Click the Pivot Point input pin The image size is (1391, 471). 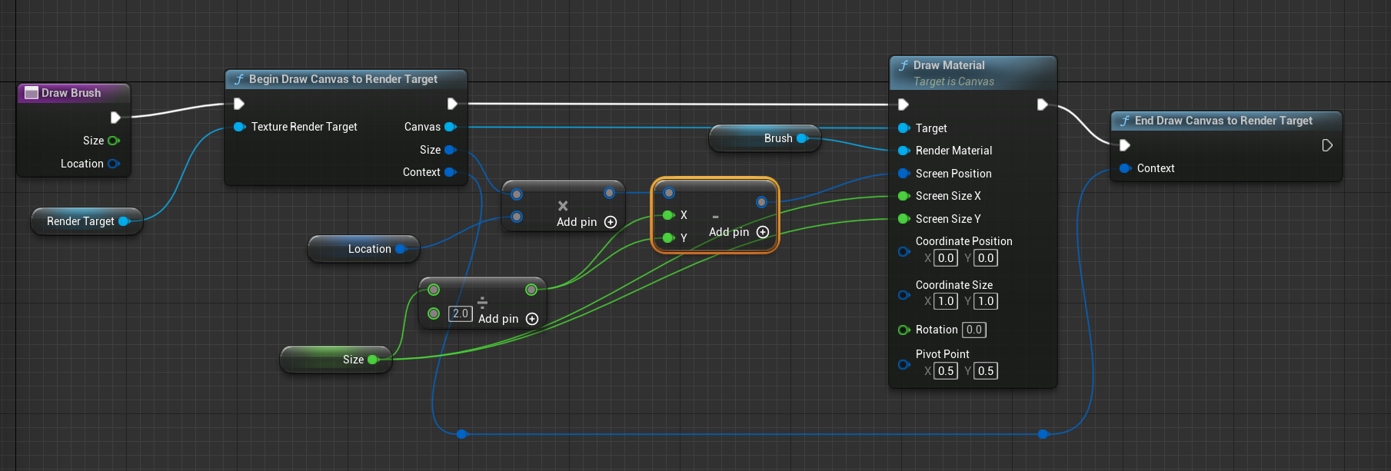click(x=904, y=364)
